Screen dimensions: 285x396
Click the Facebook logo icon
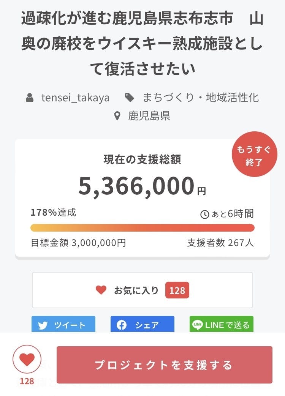[122, 325]
